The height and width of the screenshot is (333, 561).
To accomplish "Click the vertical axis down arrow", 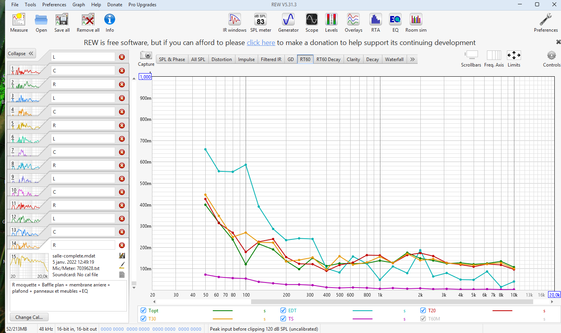I will (134, 288).
